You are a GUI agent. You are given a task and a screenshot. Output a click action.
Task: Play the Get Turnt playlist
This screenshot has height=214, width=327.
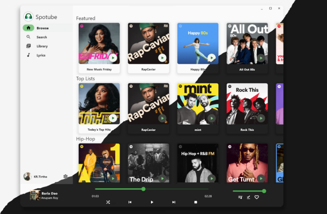click(261, 178)
